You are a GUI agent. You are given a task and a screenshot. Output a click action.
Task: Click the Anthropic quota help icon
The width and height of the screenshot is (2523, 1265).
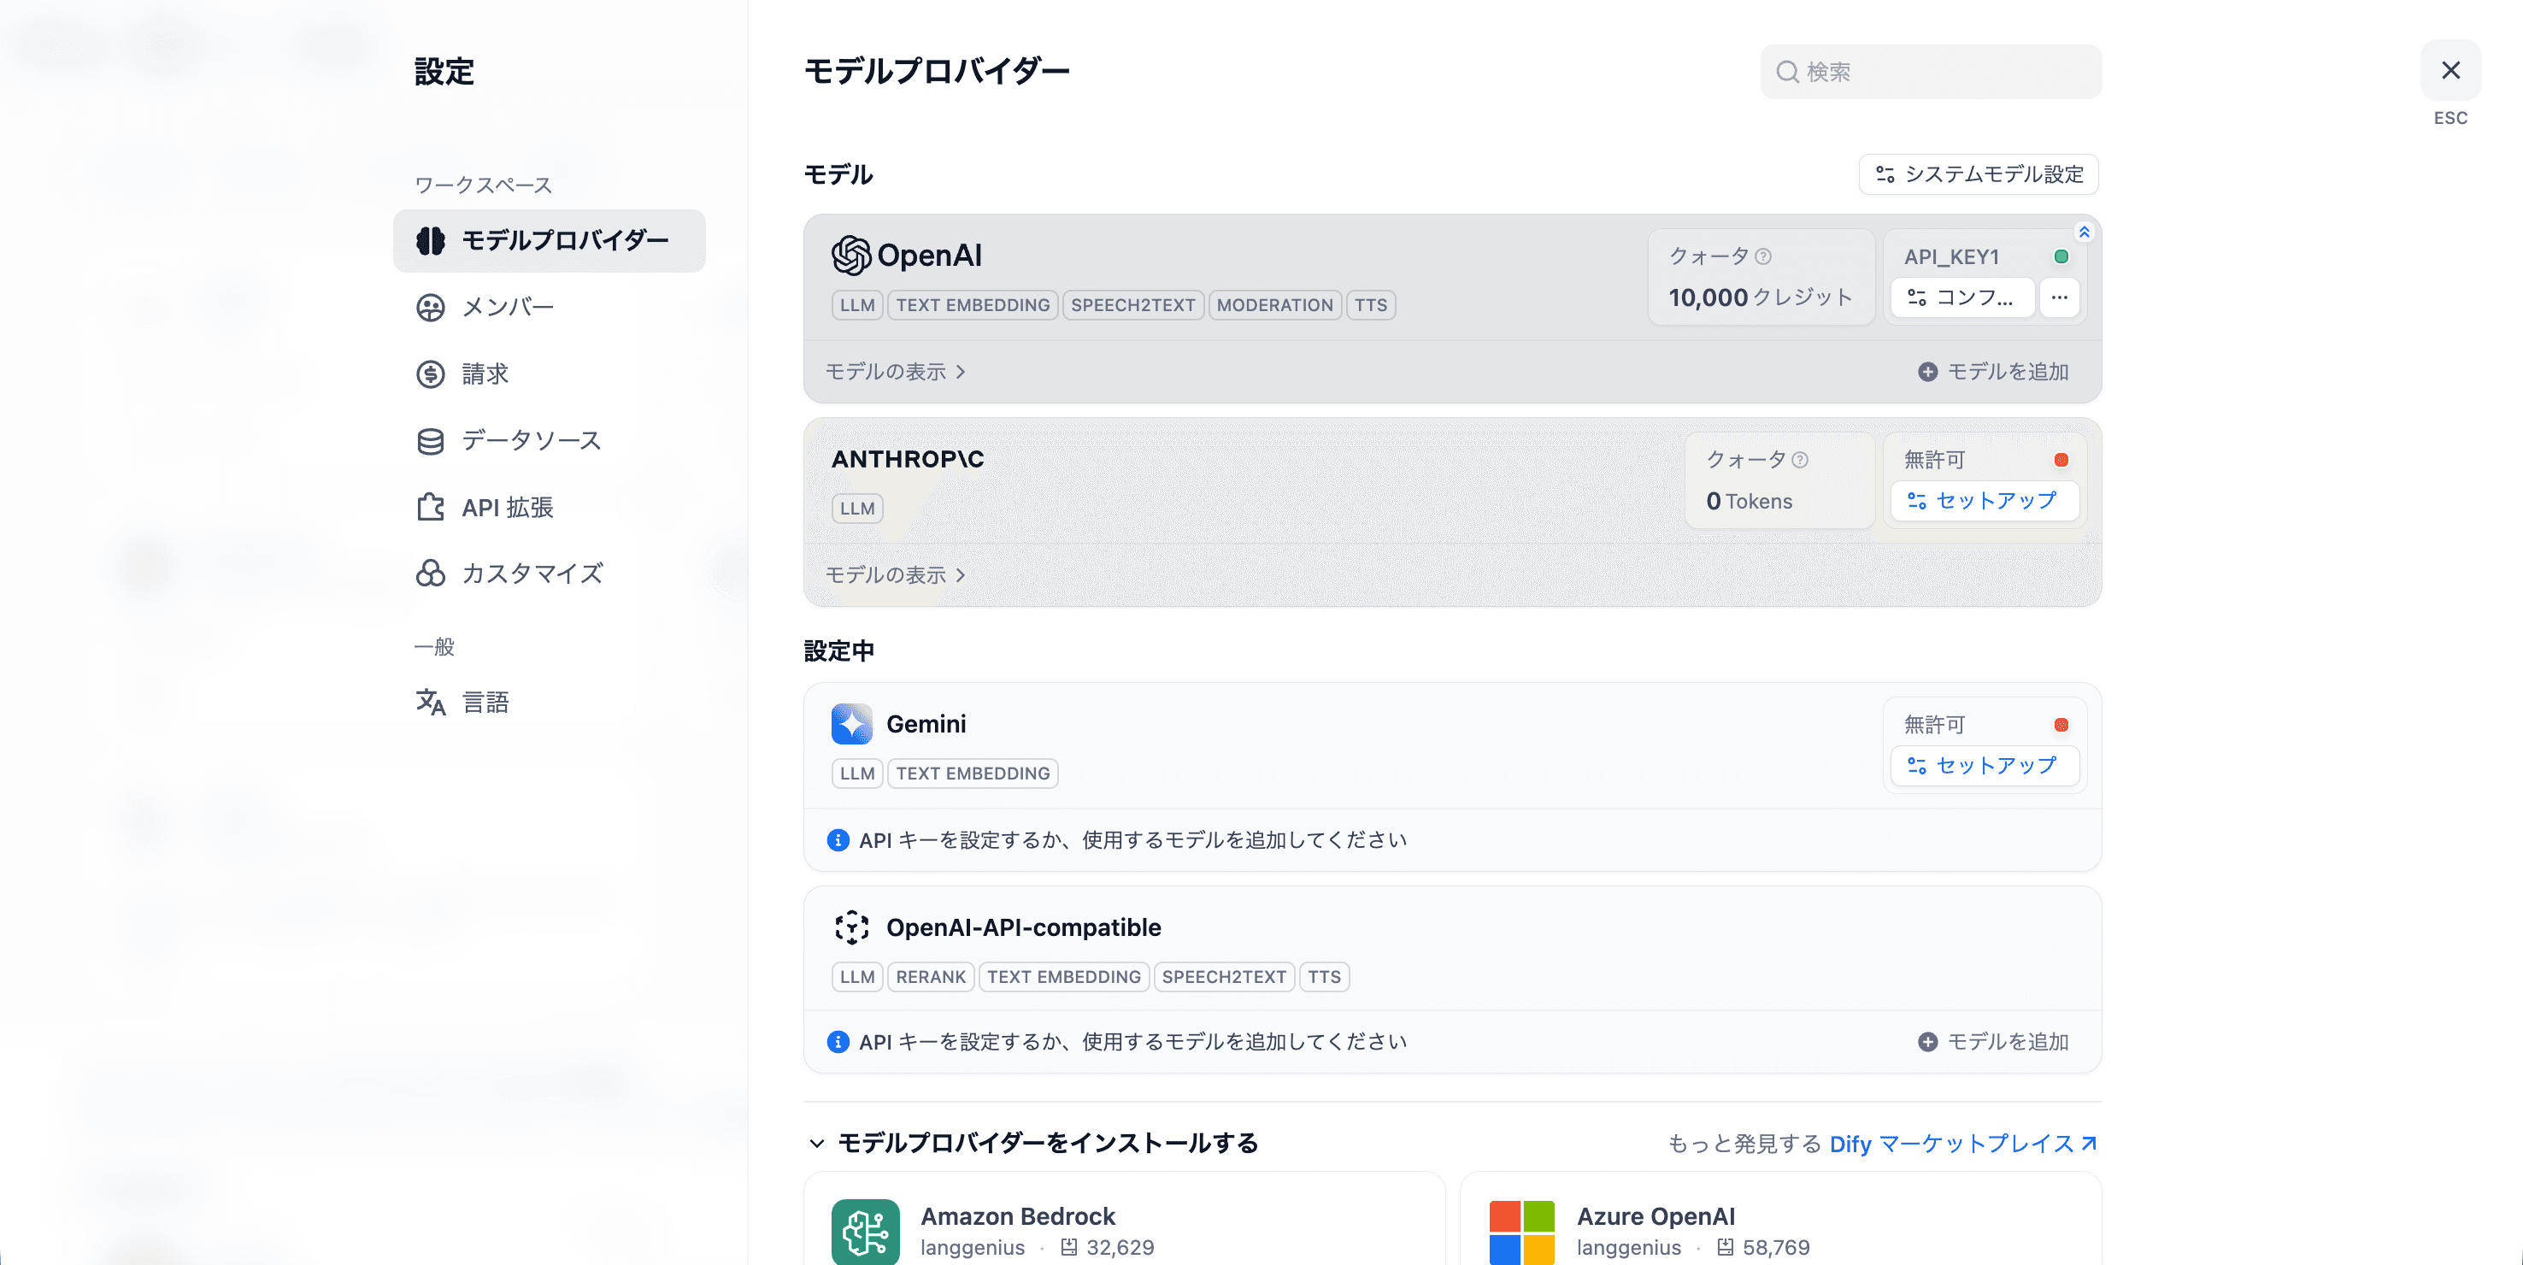1800,460
